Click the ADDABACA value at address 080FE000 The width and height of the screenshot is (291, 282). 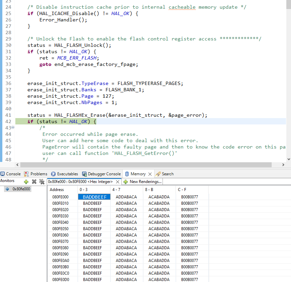[x=126, y=197]
